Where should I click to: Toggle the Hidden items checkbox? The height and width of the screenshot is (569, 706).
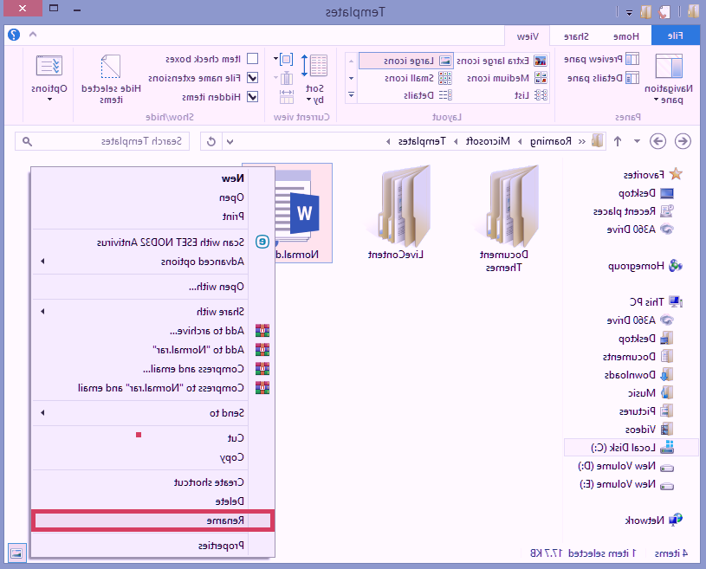coord(253,97)
